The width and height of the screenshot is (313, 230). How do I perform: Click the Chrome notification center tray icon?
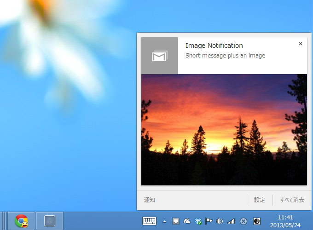tap(176, 221)
